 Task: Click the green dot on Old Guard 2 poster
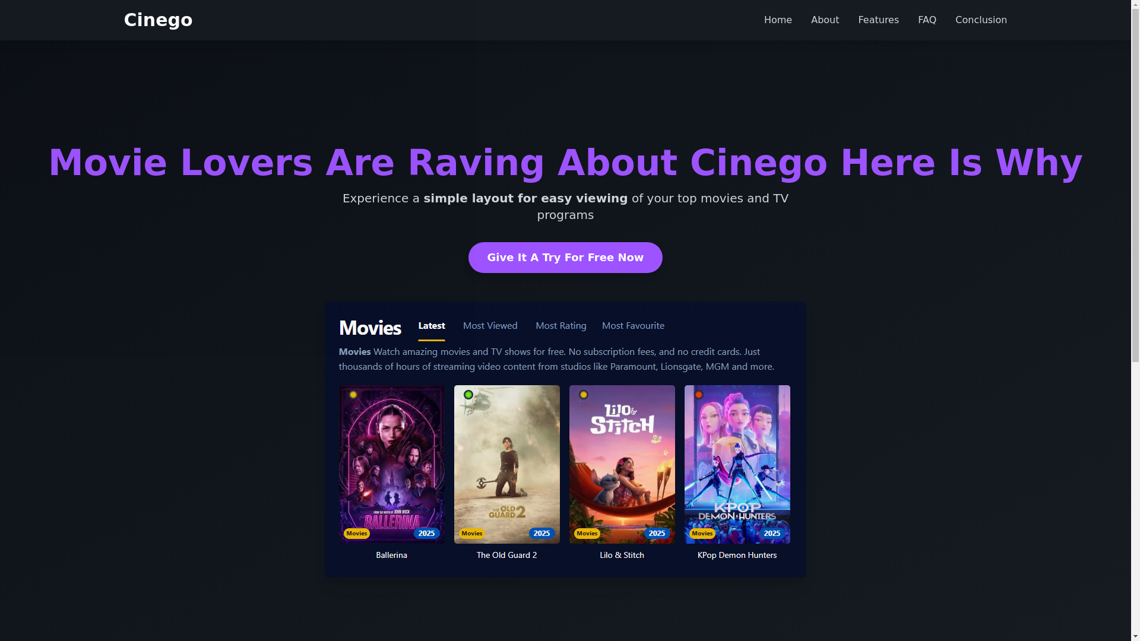(x=468, y=395)
